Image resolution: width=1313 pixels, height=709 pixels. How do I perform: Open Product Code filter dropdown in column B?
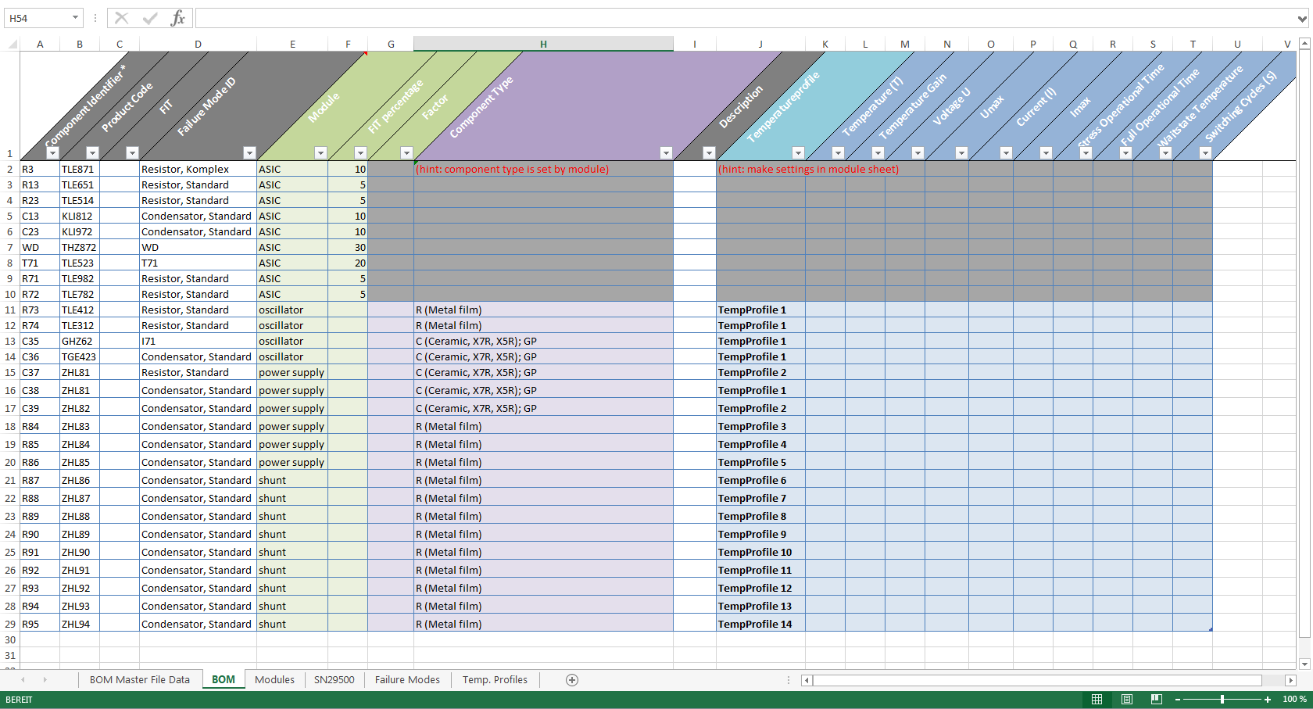pos(92,153)
